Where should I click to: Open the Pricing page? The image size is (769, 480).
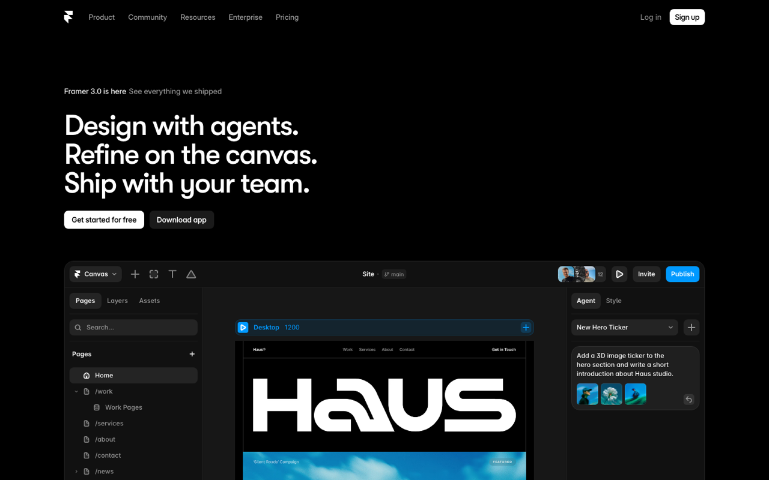[x=287, y=17]
